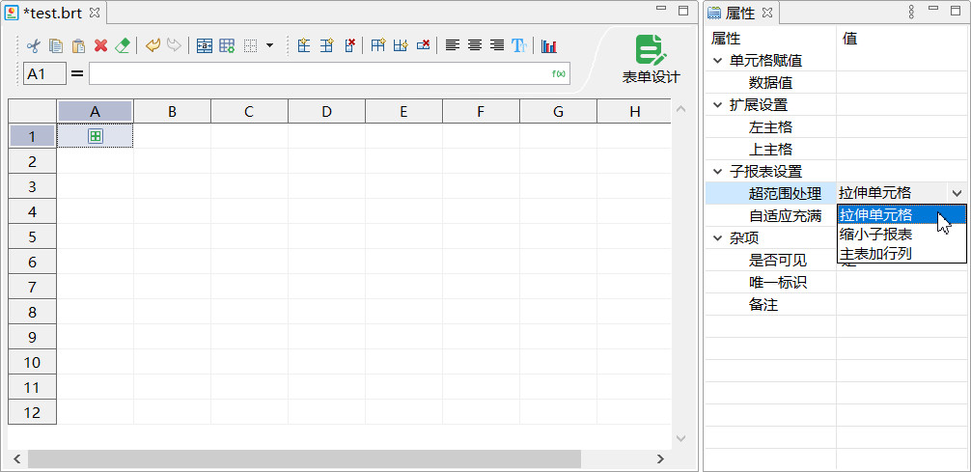Click the center align icon

tap(475, 45)
